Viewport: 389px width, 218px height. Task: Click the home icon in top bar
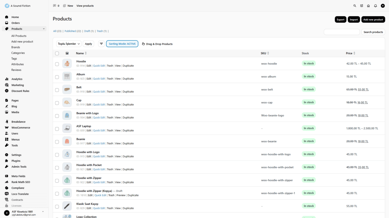(x=368, y=6)
